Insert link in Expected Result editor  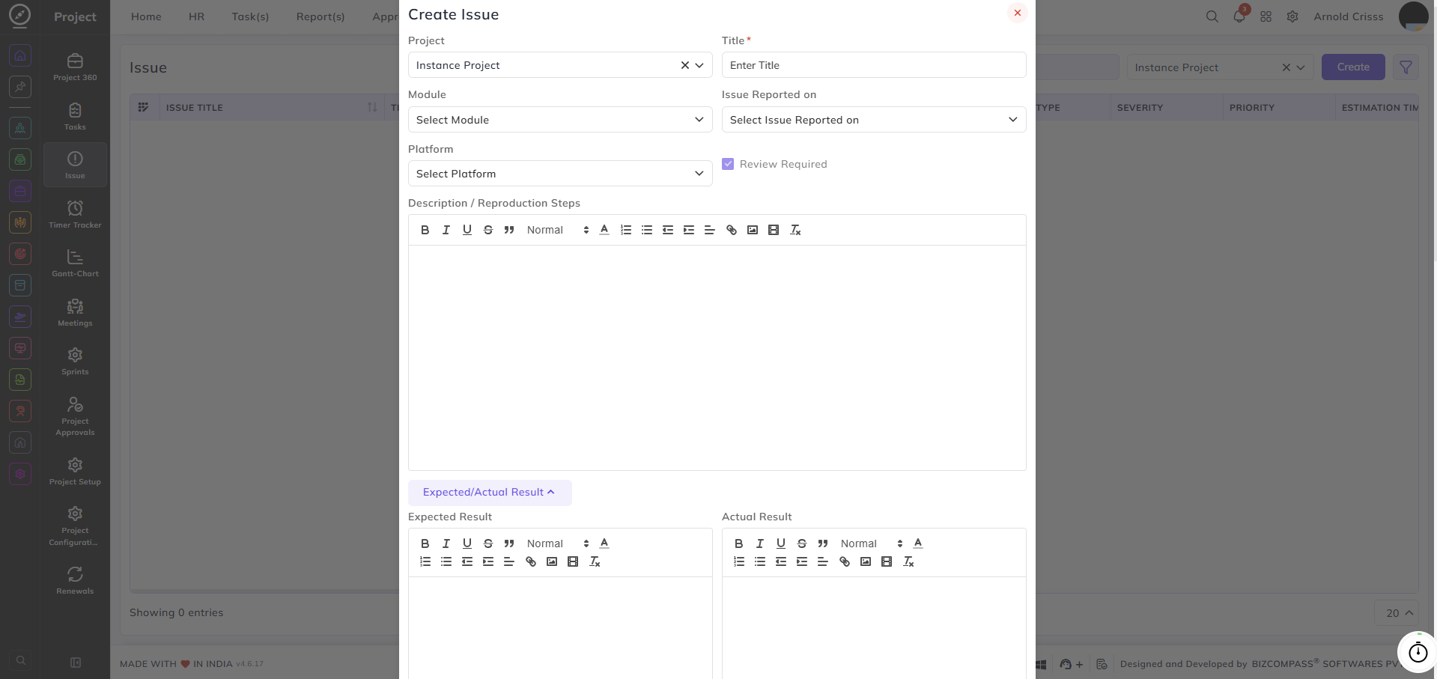531,561
